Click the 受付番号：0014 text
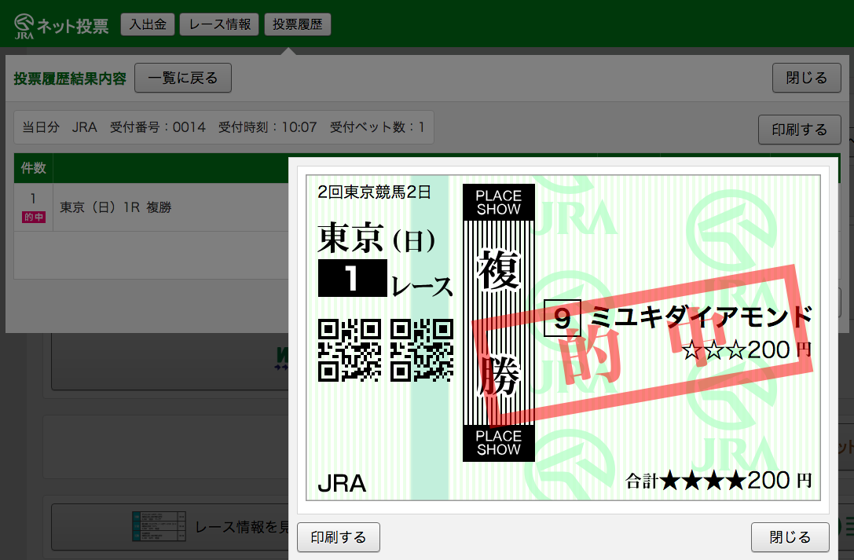 (158, 127)
